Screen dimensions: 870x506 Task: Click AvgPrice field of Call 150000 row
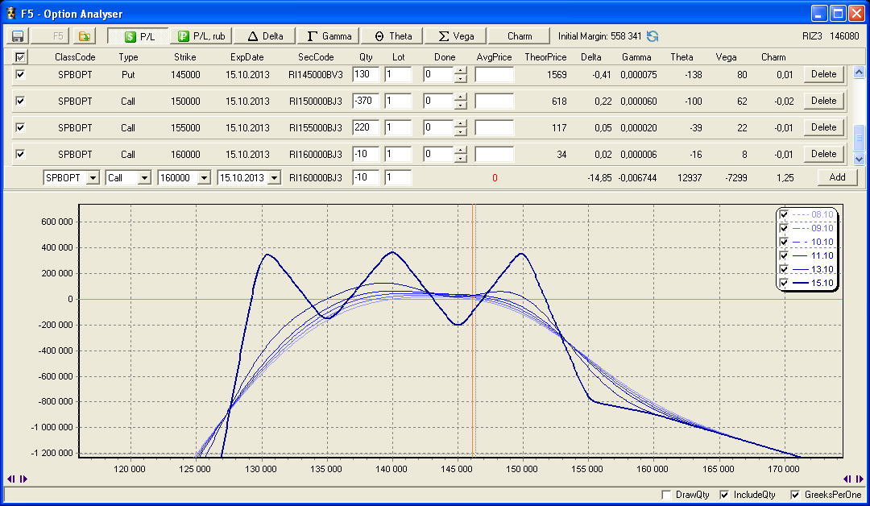pyautogui.click(x=494, y=102)
